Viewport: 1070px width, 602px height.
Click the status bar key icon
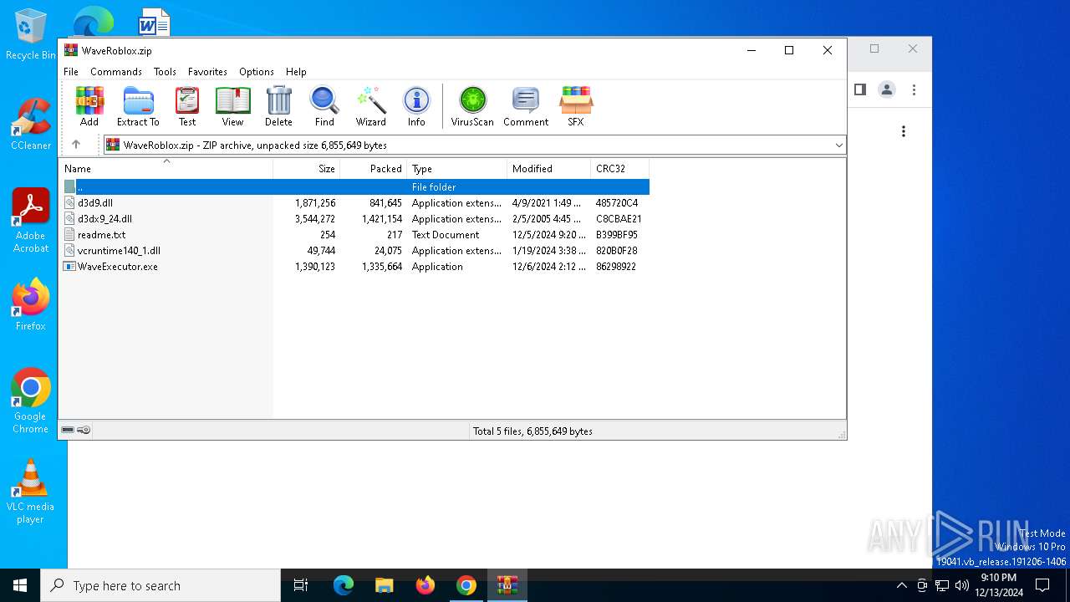pos(84,431)
